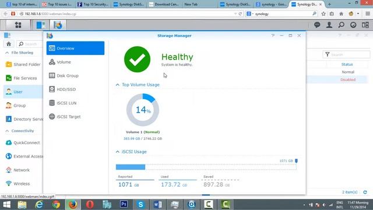The image size is (373, 210).
Task: Collapse the Top Volume Usage section
Action: click(x=118, y=85)
